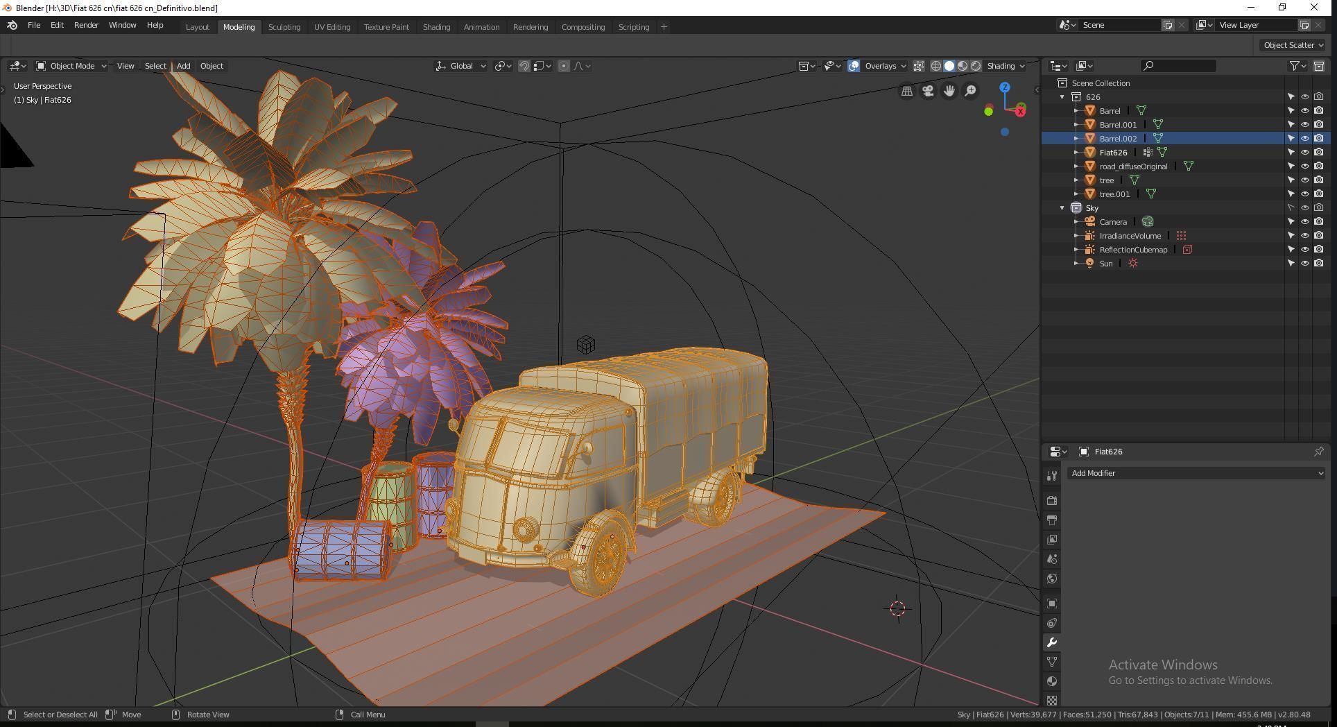Toggle X-ray display in viewport header
The height and width of the screenshot is (727, 1337).
[918, 66]
